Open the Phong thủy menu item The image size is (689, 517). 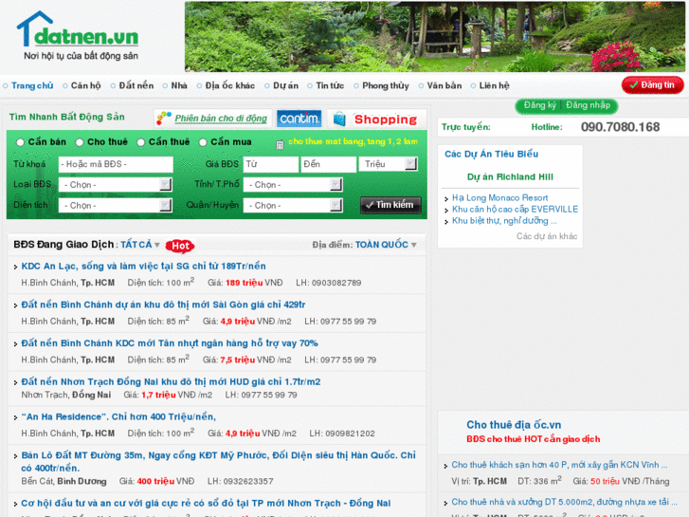tap(386, 85)
